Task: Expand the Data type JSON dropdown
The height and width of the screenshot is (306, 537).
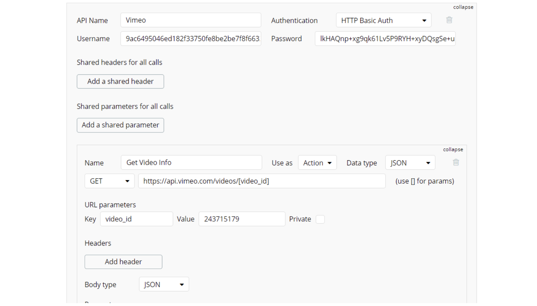Action: tap(410, 163)
